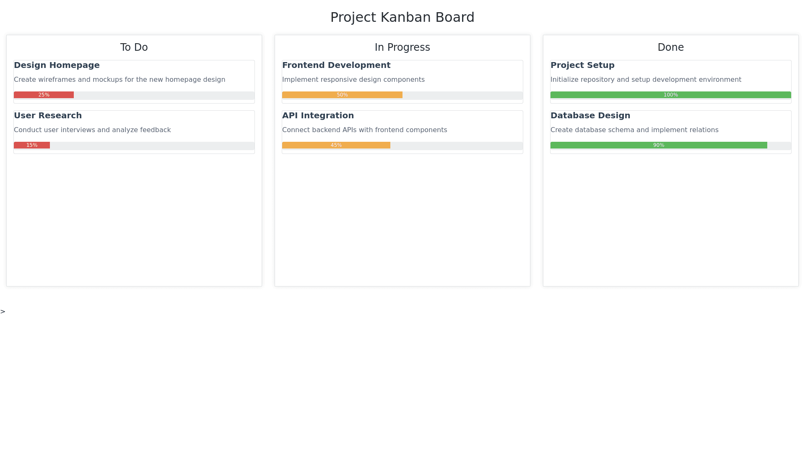Open the API Integration task card
This screenshot has height=453, width=805.
coord(318,116)
